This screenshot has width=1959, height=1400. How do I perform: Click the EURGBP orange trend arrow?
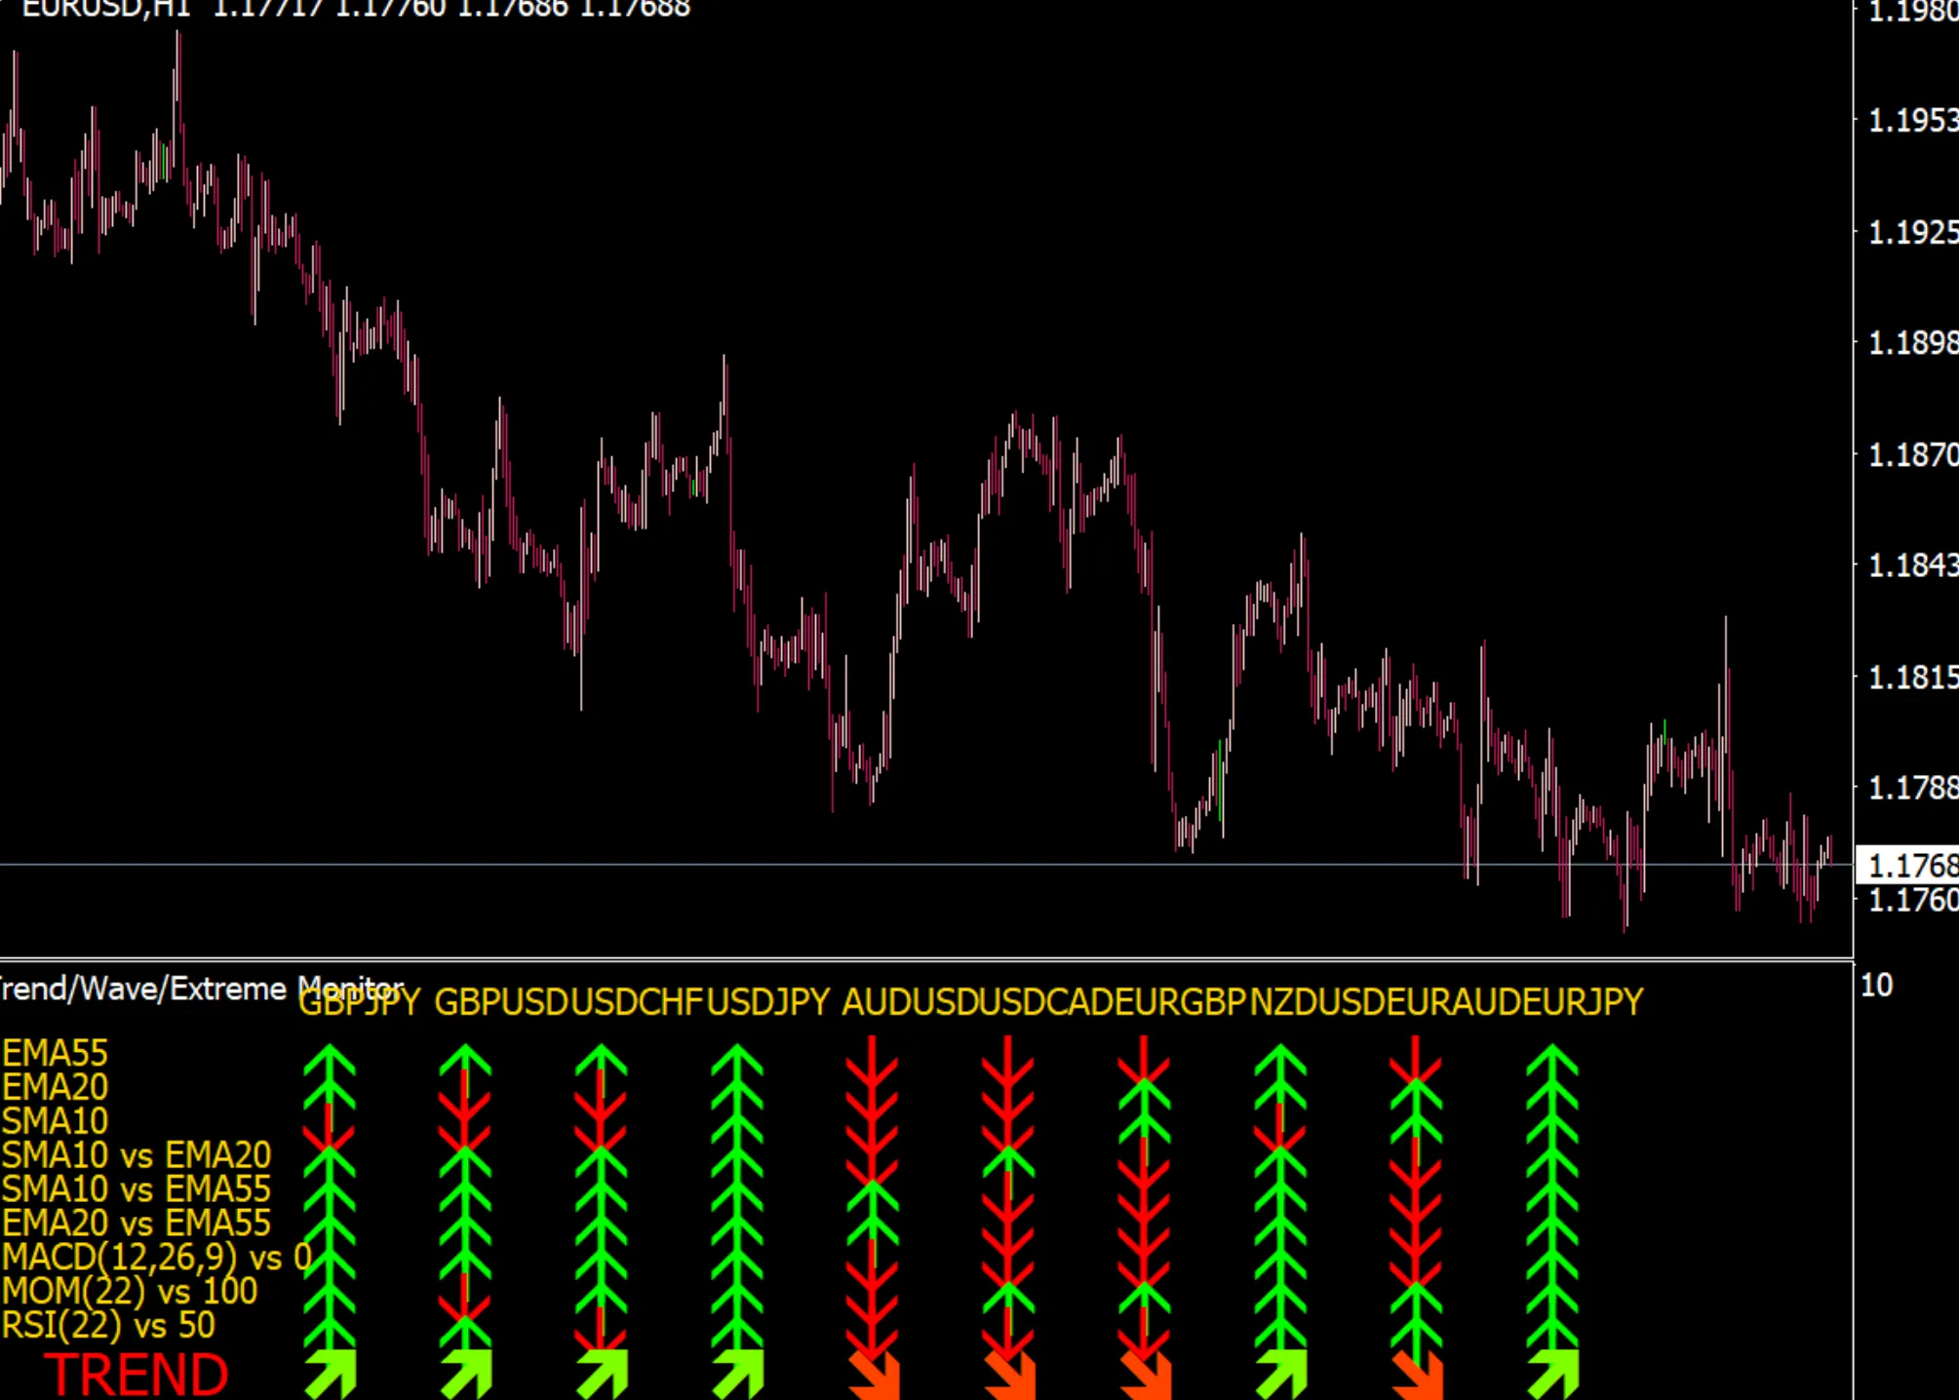1145,1375
